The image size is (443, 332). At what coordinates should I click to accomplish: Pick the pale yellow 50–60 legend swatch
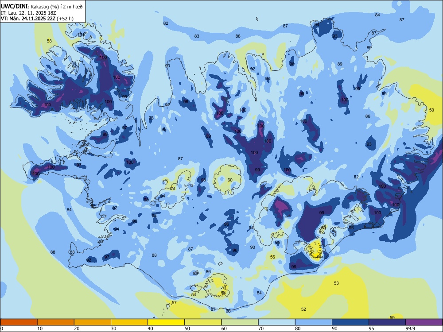[x=203, y=322]
